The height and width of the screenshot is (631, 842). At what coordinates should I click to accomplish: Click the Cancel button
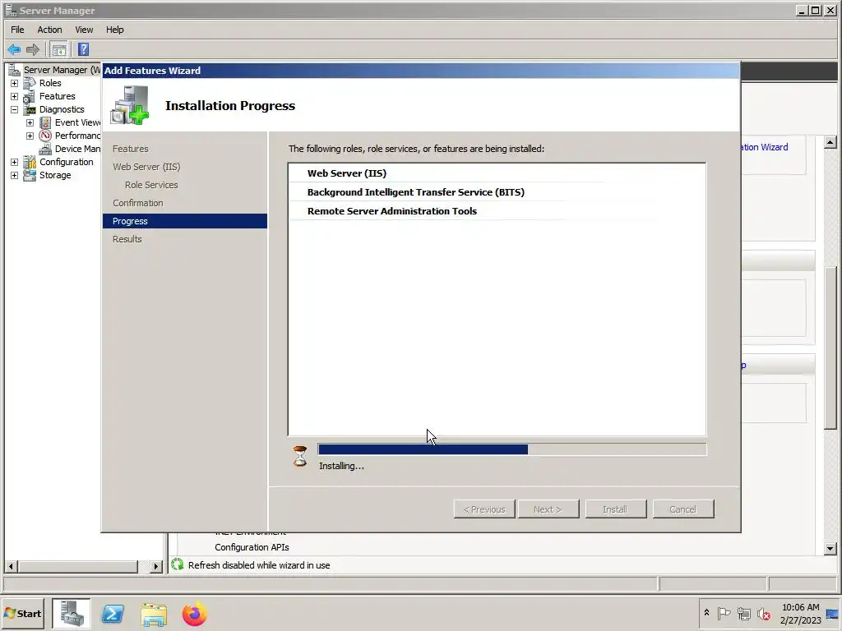pyautogui.click(x=683, y=509)
